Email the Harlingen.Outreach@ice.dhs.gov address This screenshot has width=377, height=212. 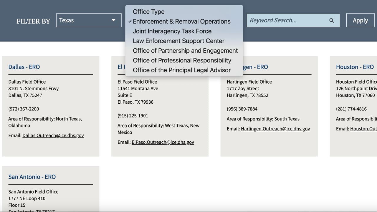(275, 129)
